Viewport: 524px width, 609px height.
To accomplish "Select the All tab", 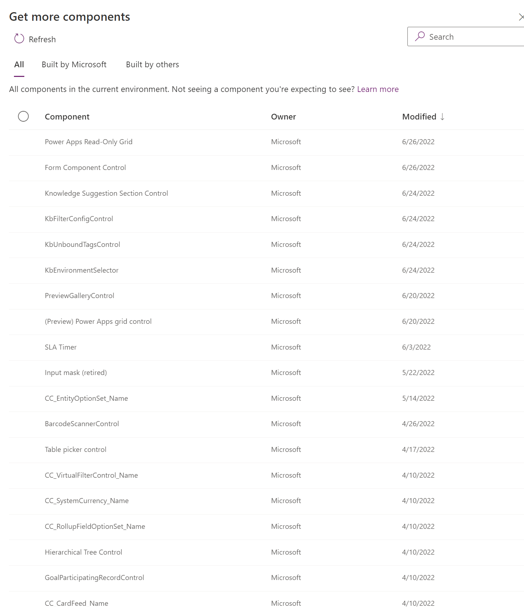I will click(19, 64).
